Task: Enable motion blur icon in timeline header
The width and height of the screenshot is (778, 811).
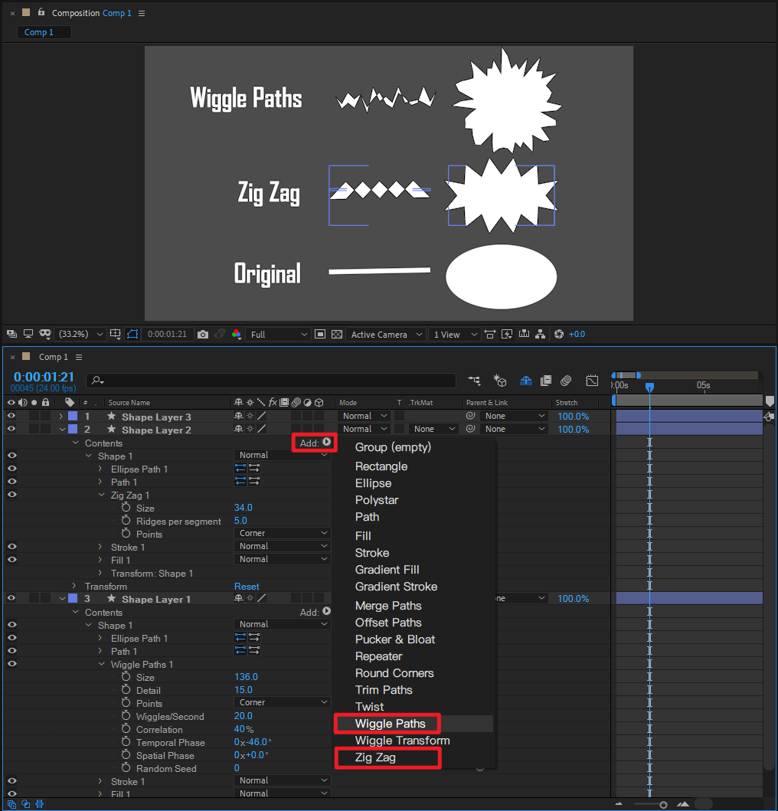Action: coord(566,381)
